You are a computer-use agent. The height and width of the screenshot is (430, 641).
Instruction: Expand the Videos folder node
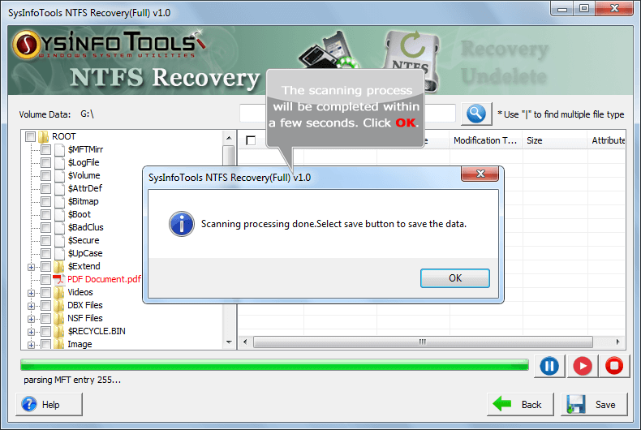pos(31,293)
